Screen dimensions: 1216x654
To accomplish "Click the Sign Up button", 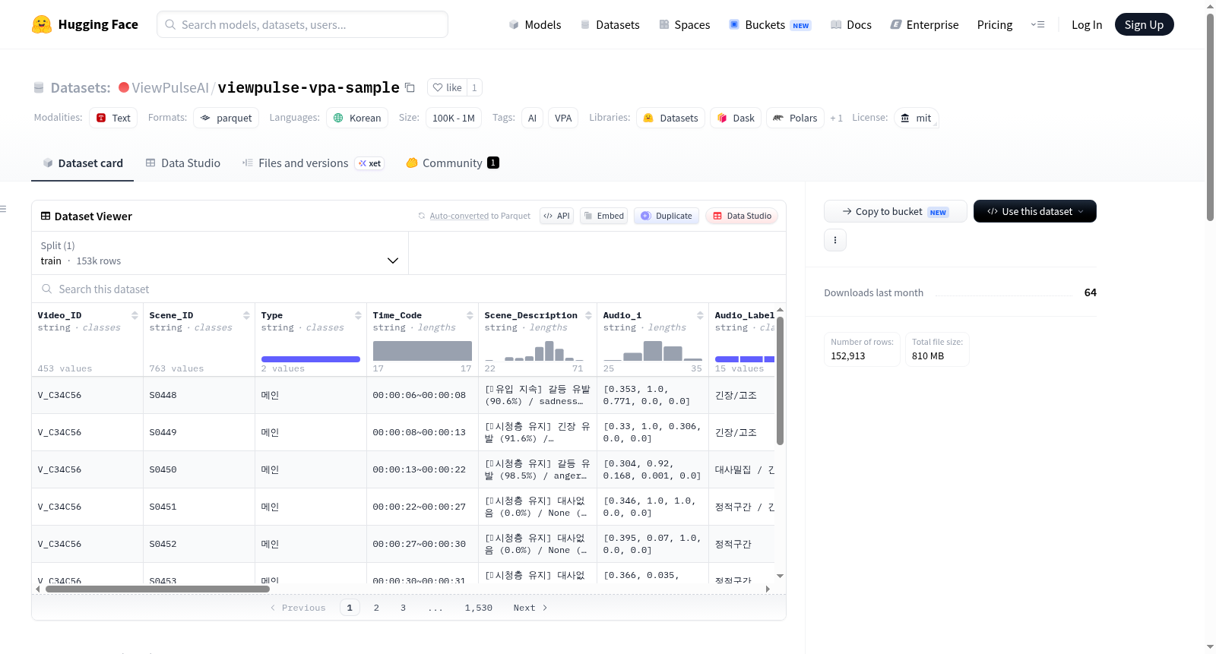I will [1144, 24].
